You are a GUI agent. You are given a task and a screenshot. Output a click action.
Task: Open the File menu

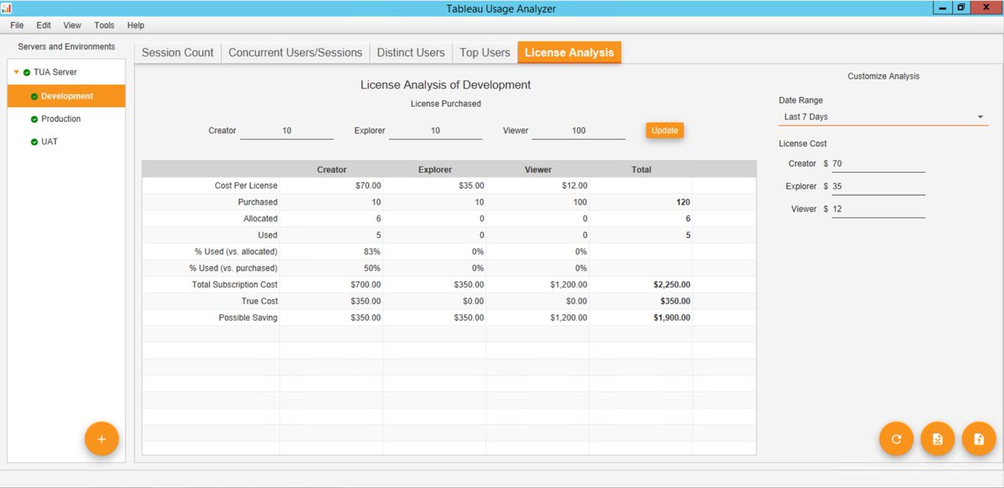(17, 26)
